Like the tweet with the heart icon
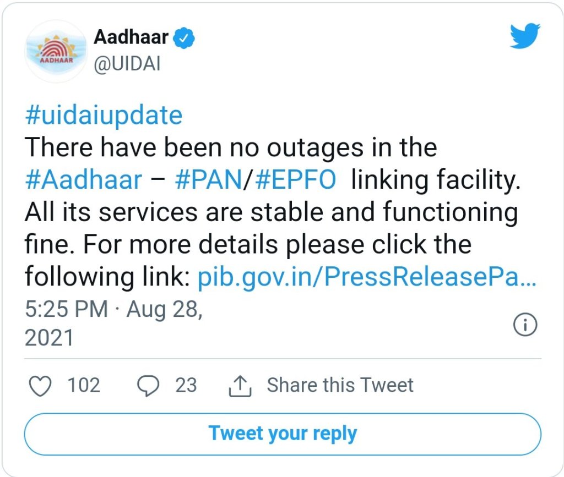This screenshot has width=564, height=477. pos(39,386)
